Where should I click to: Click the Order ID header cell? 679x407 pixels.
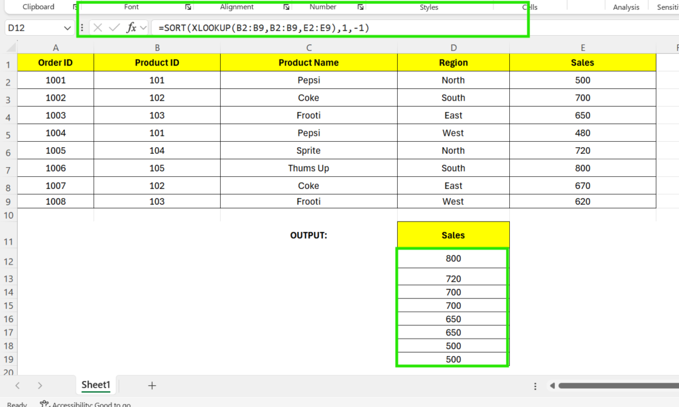pyautogui.click(x=56, y=62)
